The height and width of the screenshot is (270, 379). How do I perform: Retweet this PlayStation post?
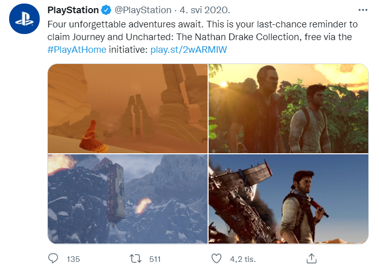tap(135, 259)
